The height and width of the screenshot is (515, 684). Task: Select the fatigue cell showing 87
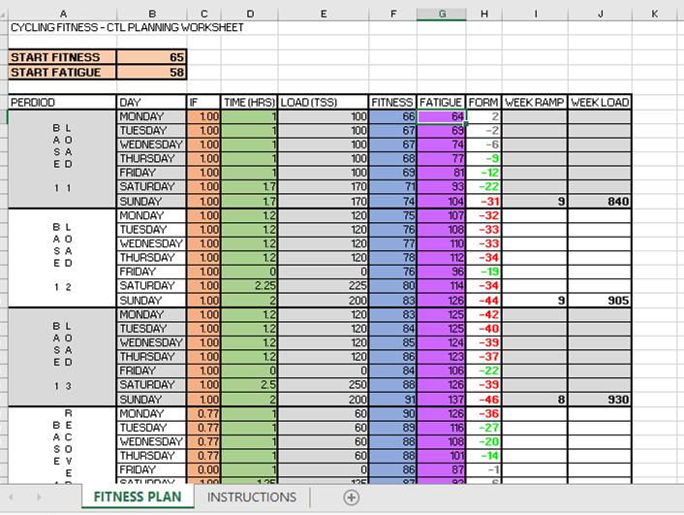(x=442, y=469)
